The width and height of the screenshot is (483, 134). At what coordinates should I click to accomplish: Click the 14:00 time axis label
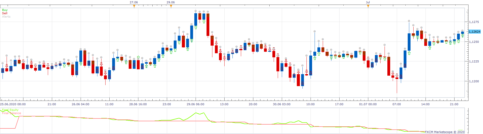tap(426, 104)
